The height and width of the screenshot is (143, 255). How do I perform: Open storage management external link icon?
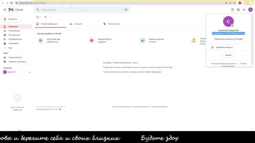(60, 109)
